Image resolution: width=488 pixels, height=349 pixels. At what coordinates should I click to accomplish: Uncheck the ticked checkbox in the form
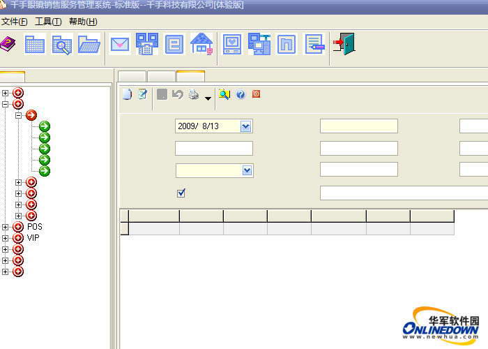(181, 193)
